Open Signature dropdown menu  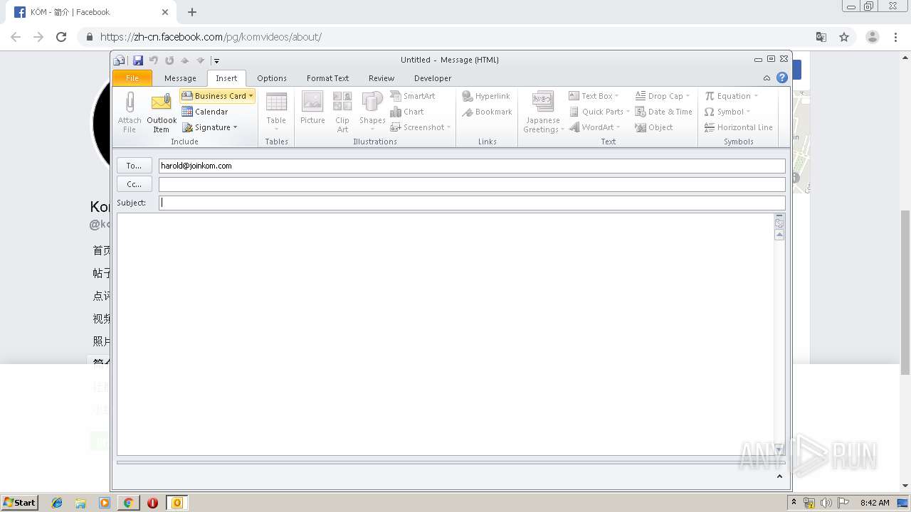210,127
